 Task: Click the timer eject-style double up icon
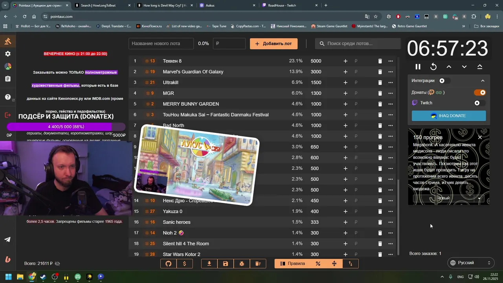point(480,67)
